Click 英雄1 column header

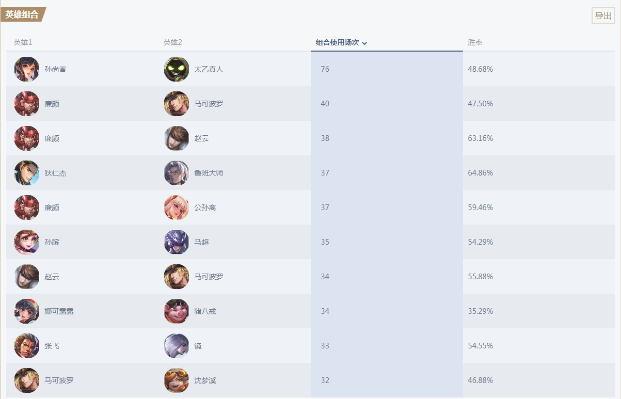tap(23, 42)
